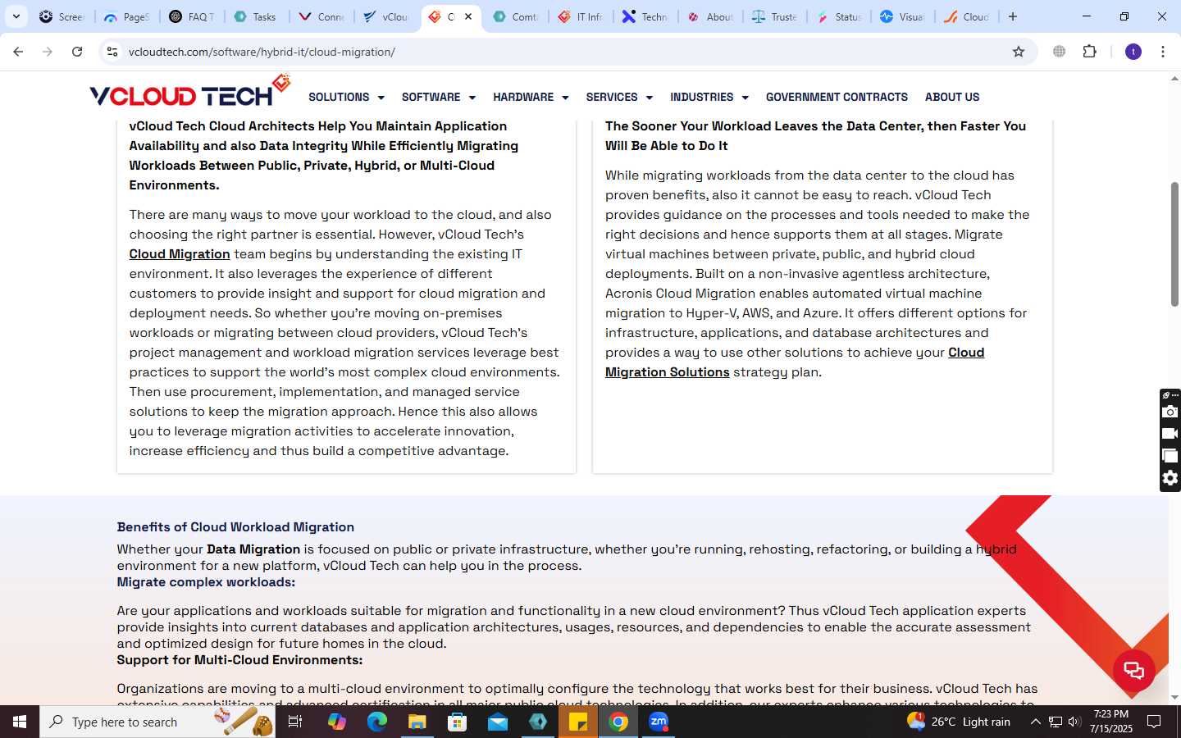Open Sticky Notes from taskbar
The height and width of the screenshot is (738, 1181).
[x=578, y=722]
